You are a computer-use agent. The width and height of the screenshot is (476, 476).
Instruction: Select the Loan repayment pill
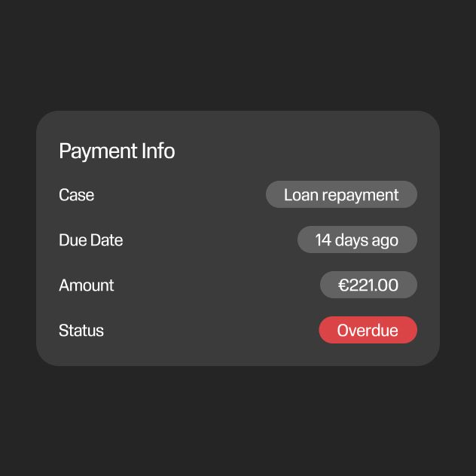coord(341,194)
